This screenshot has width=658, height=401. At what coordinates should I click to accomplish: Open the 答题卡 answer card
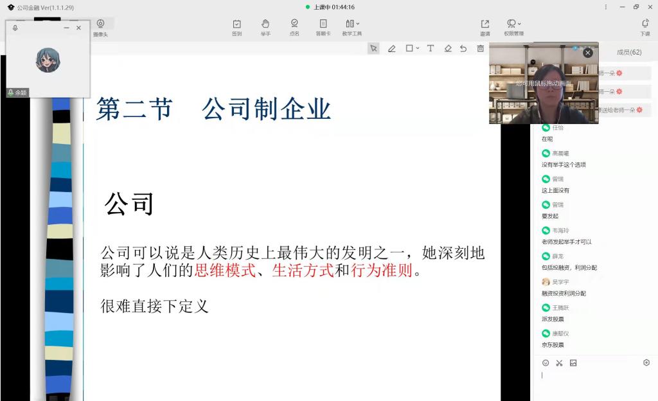coord(323,27)
